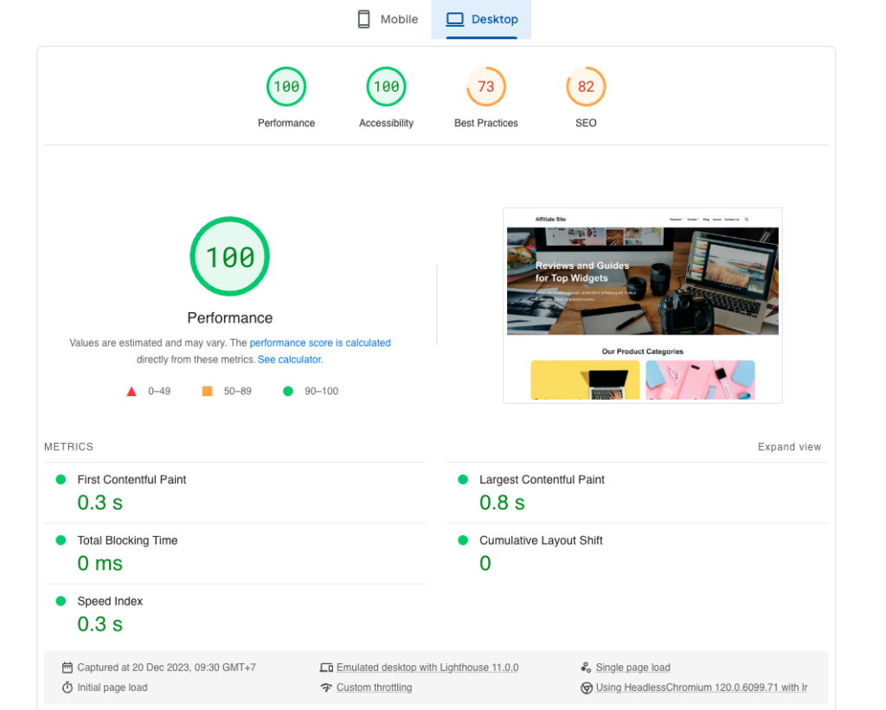Viewport: 886px width, 710px height.
Task: Click the green dot beside Total Blocking Time
Action: [59, 540]
